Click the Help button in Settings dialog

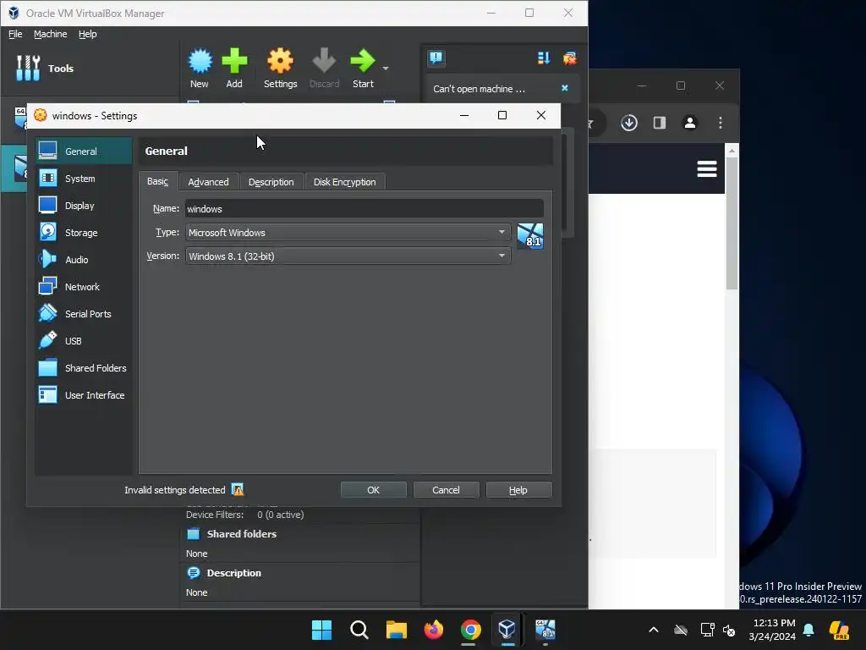(x=518, y=490)
